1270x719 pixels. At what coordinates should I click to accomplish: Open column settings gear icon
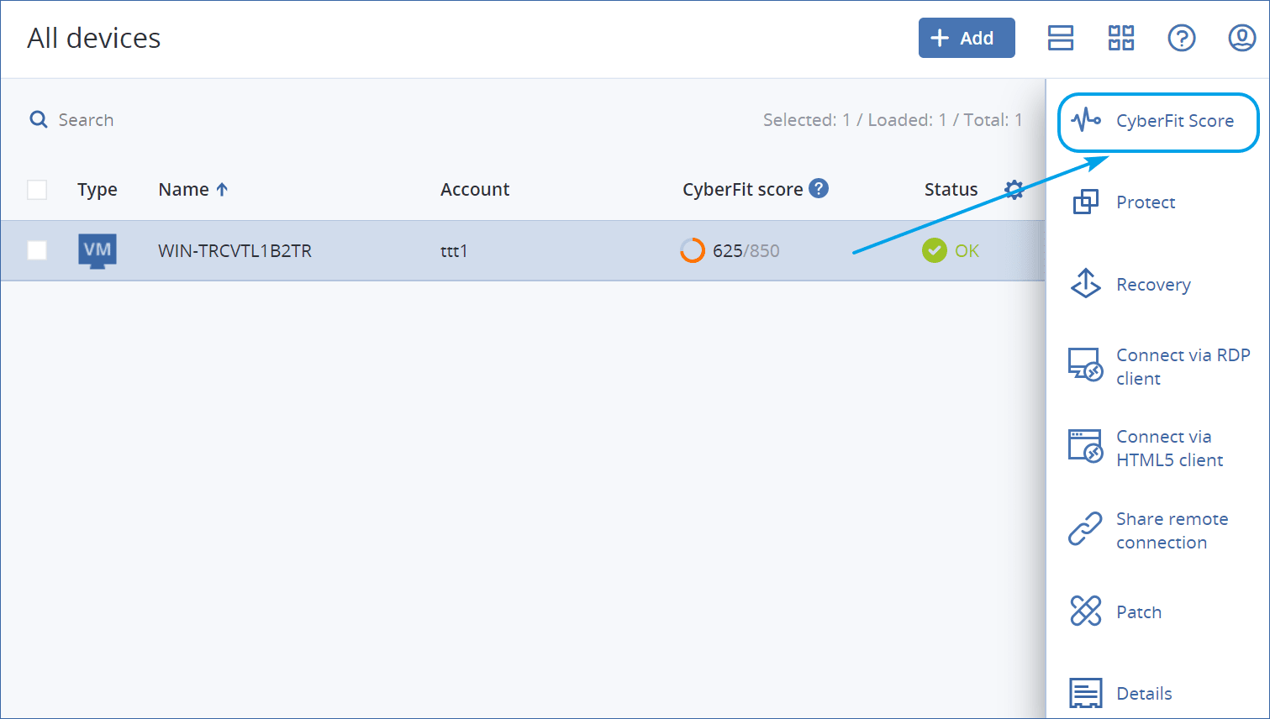coord(1014,190)
